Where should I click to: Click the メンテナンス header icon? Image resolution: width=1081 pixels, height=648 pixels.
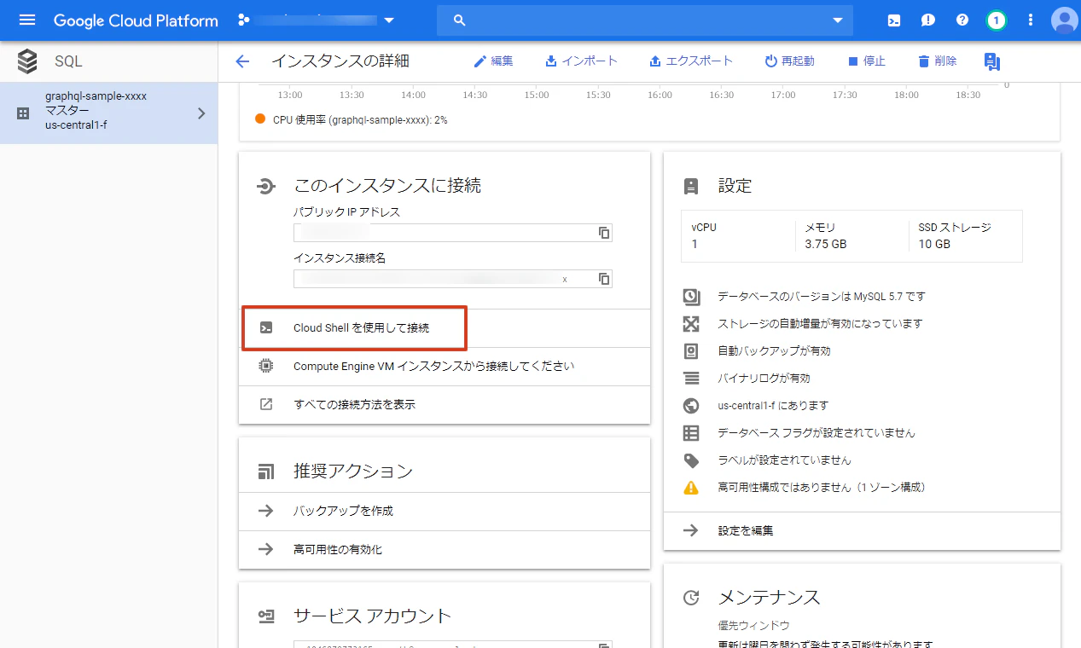pos(691,598)
